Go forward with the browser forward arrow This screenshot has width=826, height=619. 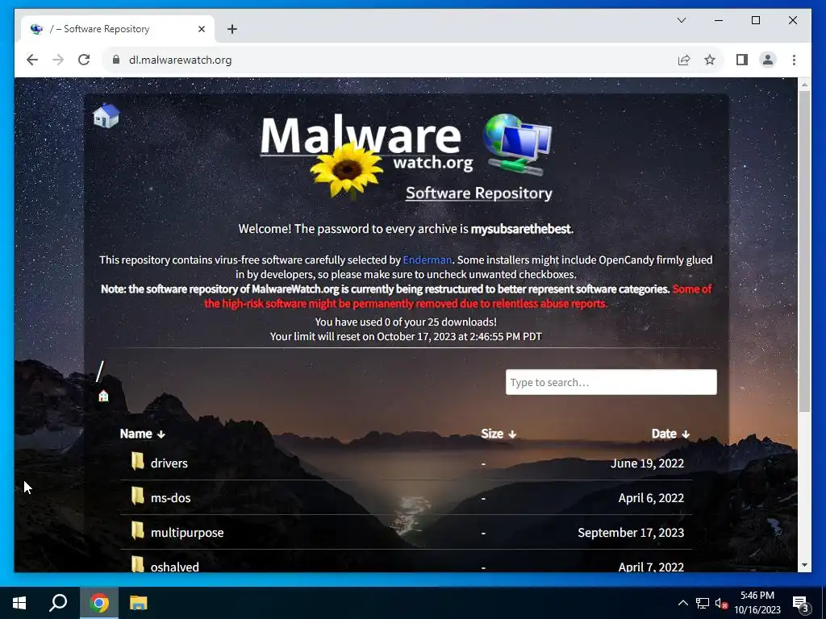pos(58,60)
